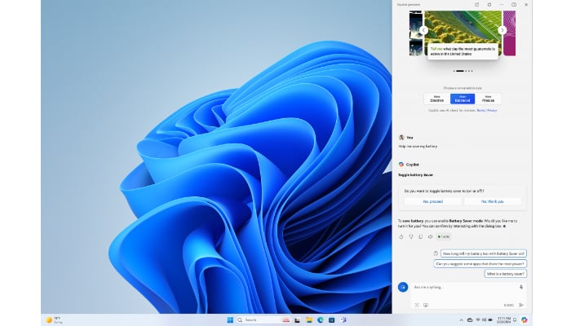Click the '1 of 30' response counter
Viewport: 571px width, 326px height.
(x=444, y=237)
